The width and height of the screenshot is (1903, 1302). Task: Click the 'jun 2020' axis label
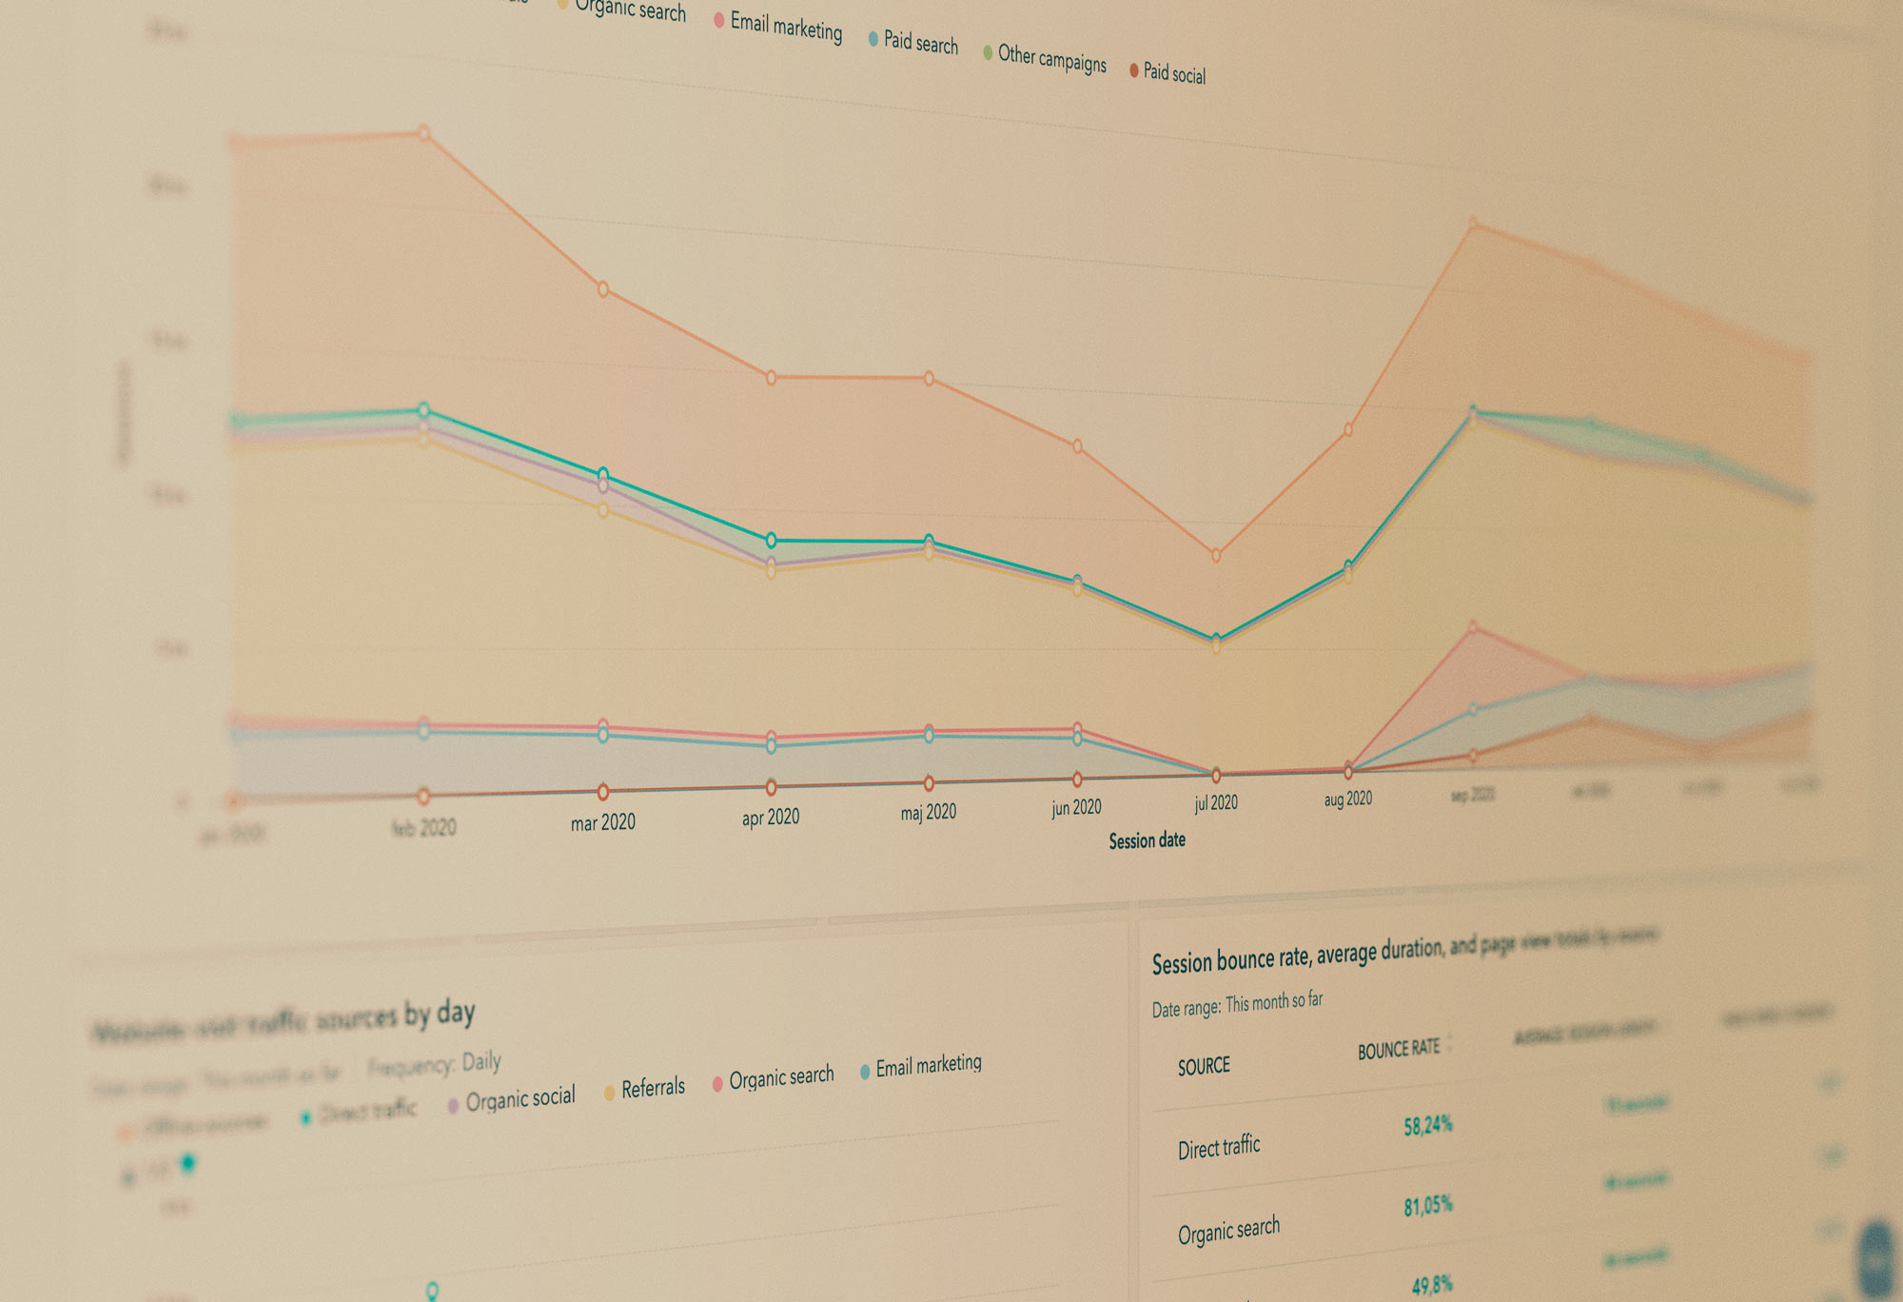click(x=1076, y=807)
